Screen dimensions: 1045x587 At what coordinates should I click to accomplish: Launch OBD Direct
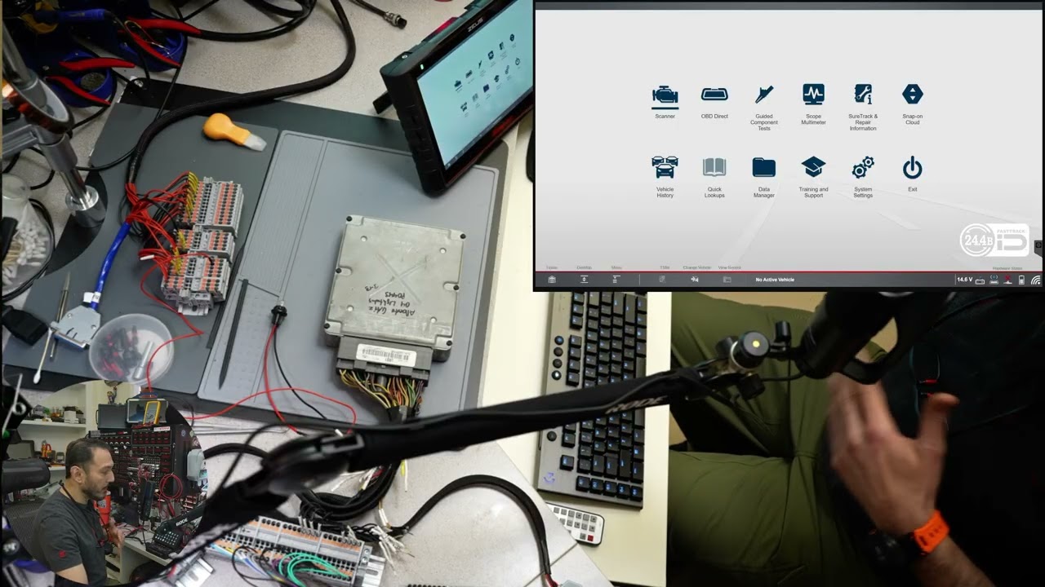pyautogui.click(x=714, y=101)
